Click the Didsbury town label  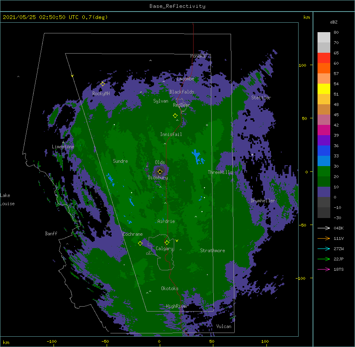coord(158,178)
